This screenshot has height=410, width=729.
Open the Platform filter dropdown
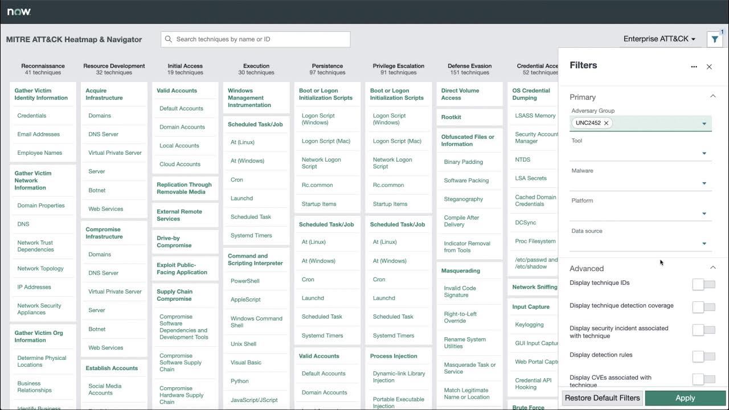click(704, 214)
